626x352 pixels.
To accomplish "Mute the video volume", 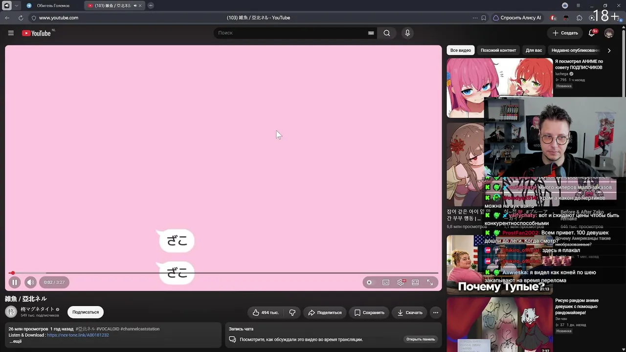I will [x=30, y=282].
